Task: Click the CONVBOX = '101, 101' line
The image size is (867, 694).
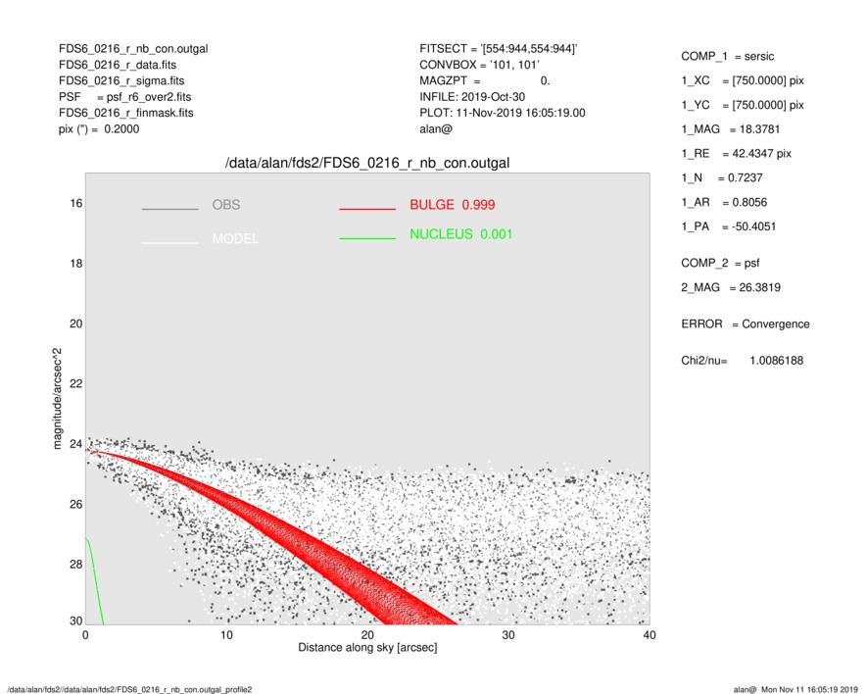Action: (x=479, y=65)
